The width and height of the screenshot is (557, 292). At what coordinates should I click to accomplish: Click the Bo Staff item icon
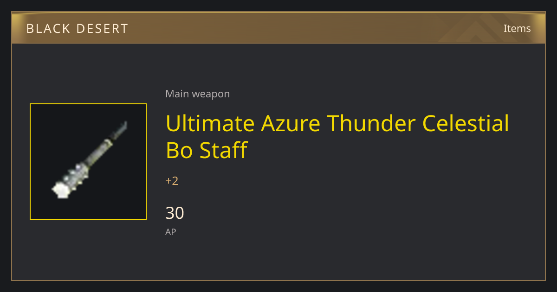pyautogui.click(x=88, y=162)
